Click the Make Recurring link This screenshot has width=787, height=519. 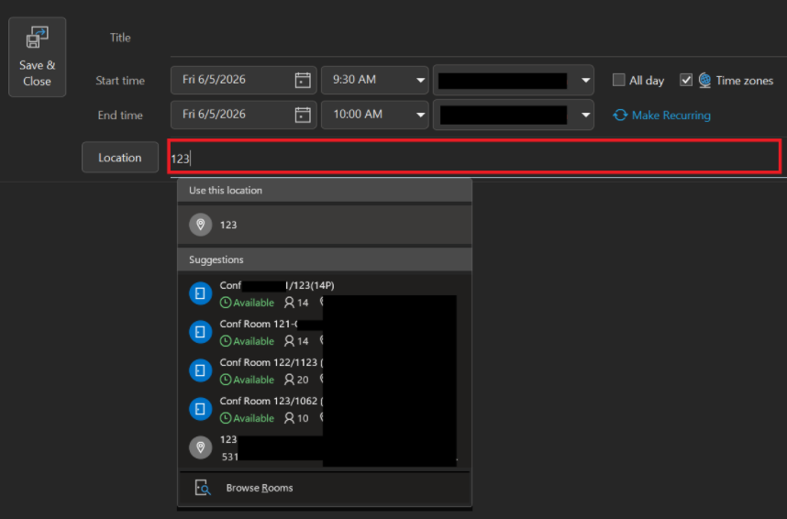671,115
